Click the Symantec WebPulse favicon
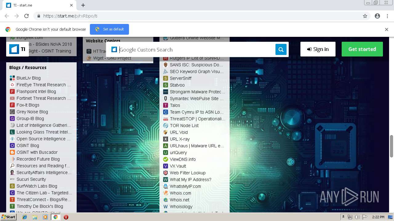Screen dimensions: 394x221 click(166, 99)
